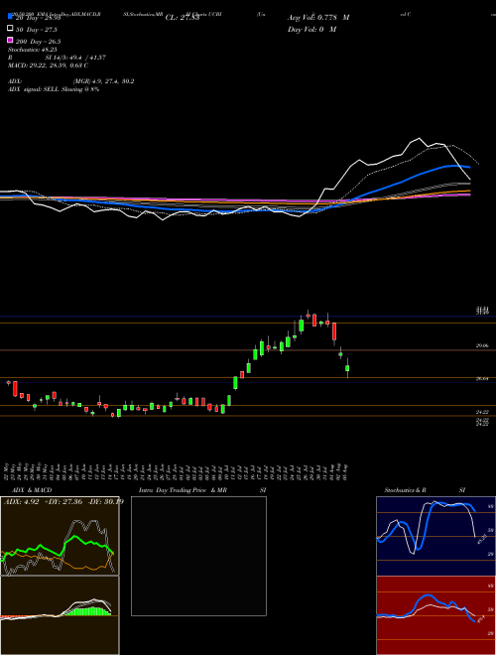Click the 26.64 price axis label
This screenshot has width=496, height=655.
482,378
